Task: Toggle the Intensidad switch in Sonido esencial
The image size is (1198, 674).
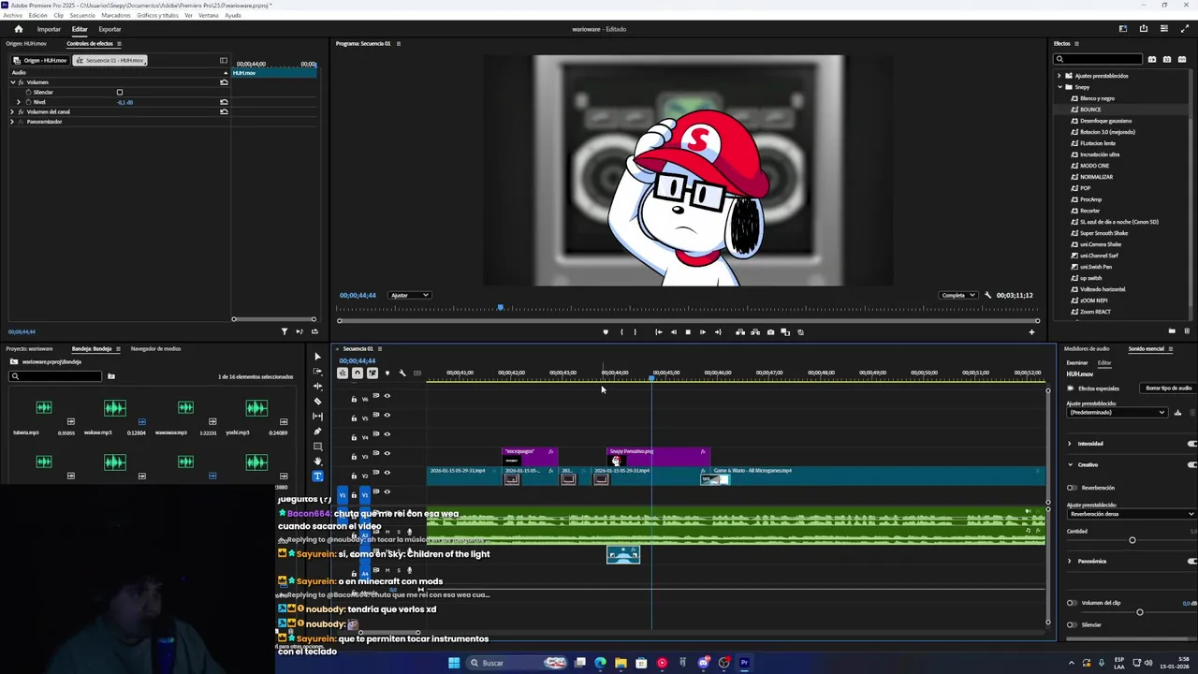Action: pyautogui.click(x=1192, y=444)
